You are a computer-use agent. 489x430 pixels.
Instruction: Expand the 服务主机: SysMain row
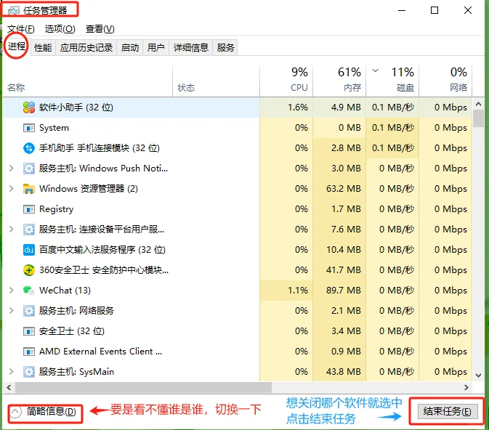12,372
